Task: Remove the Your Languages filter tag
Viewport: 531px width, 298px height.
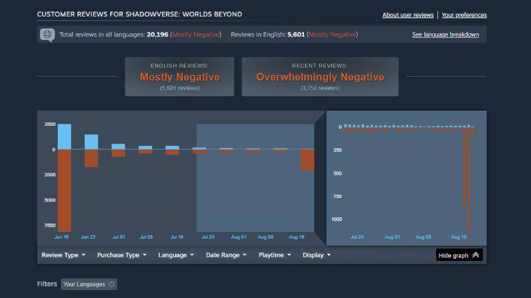Action: (x=112, y=285)
